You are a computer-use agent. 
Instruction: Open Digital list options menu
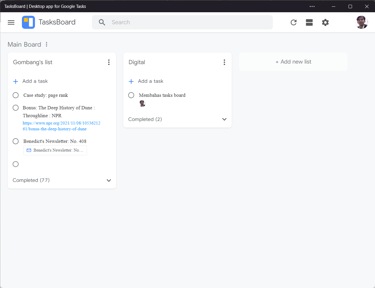pos(224,62)
